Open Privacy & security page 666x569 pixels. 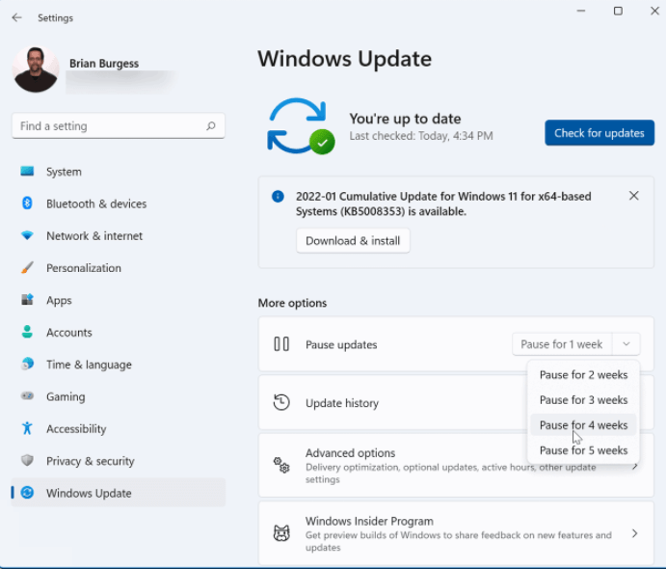coord(91,461)
